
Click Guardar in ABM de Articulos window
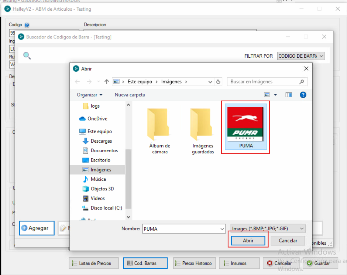320,263
